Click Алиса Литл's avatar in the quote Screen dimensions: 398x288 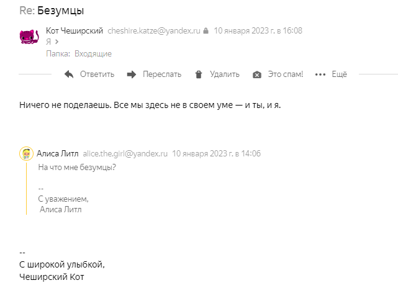click(x=26, y=153)
